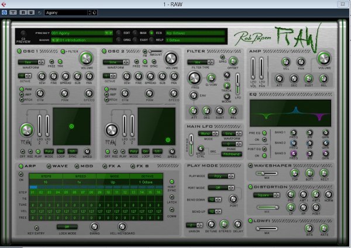This screenshot has width=351, height=248.
Task: Open the Play Mode Poly selector
Action: pos(221,176)
